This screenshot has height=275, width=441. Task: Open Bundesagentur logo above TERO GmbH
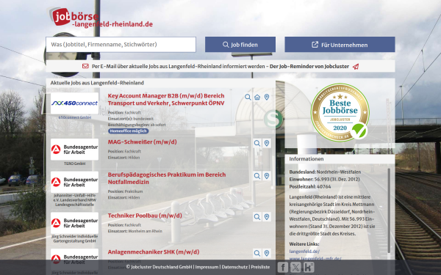74,150
